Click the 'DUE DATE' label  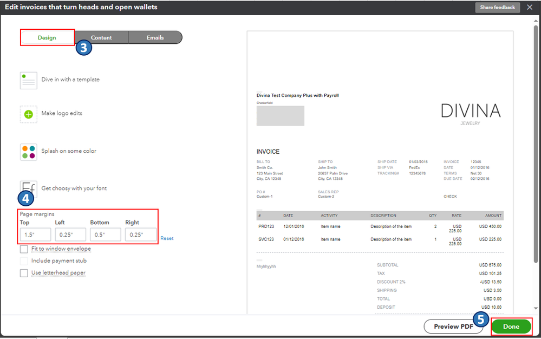[x=453, y=179]
